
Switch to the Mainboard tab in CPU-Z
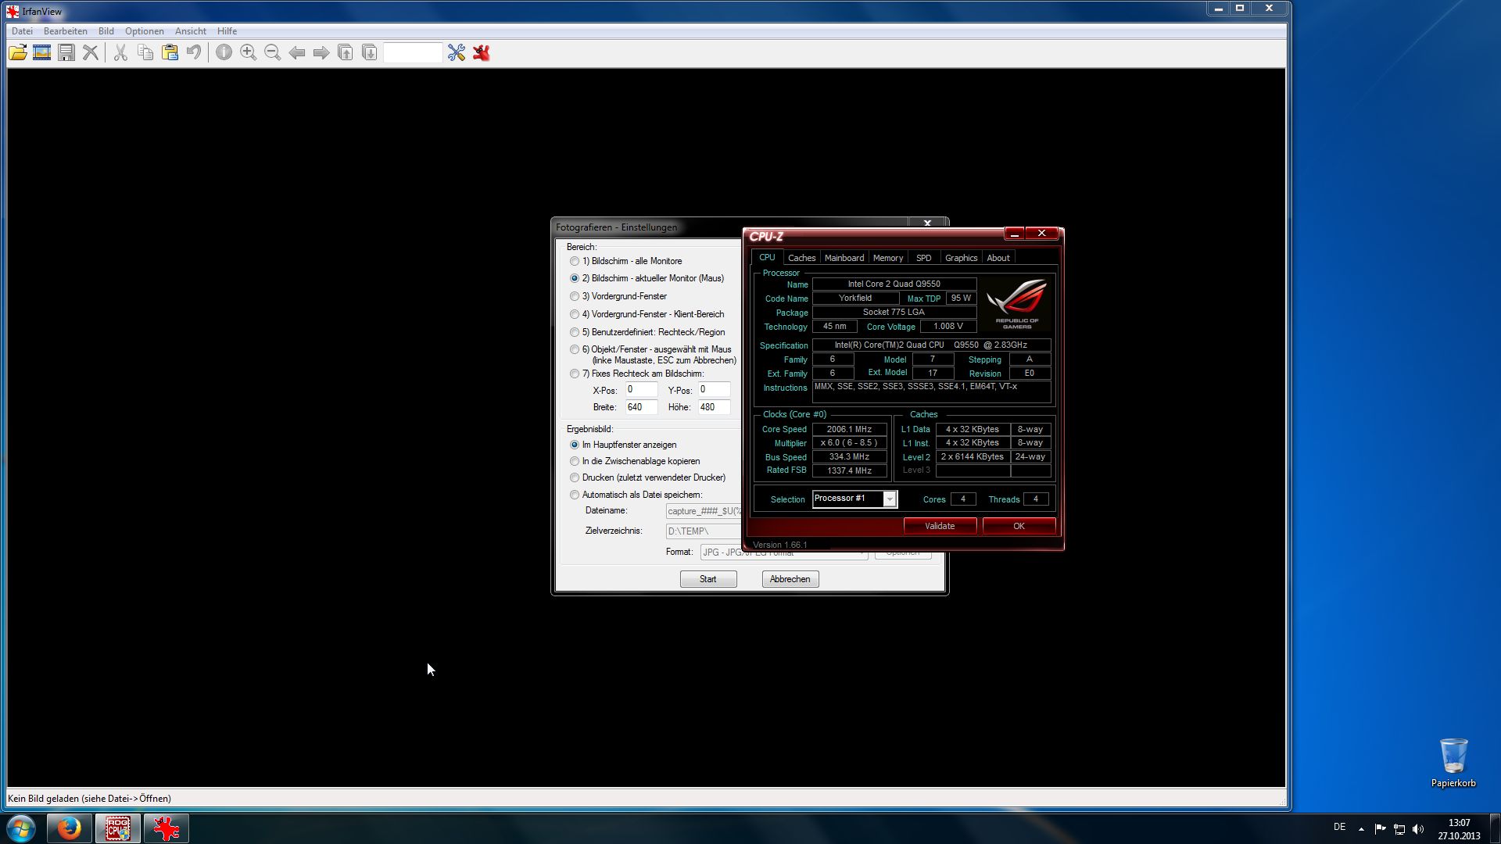844,258
